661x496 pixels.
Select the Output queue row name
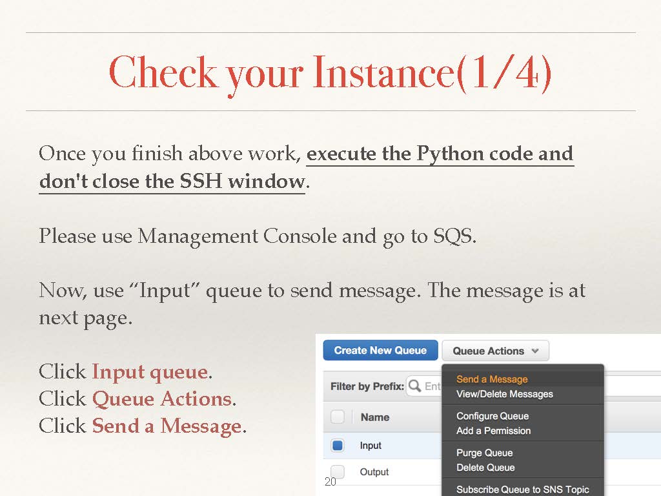[x=374, y=472]
